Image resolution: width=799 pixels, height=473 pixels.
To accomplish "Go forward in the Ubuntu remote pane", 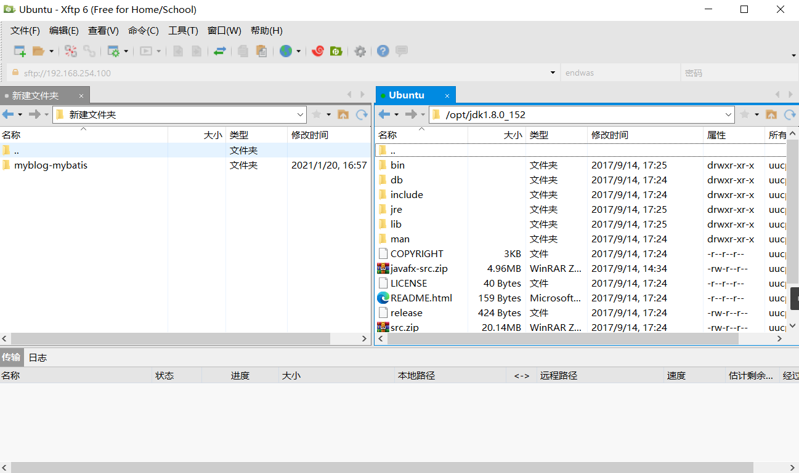I will [x=411, y=114].
